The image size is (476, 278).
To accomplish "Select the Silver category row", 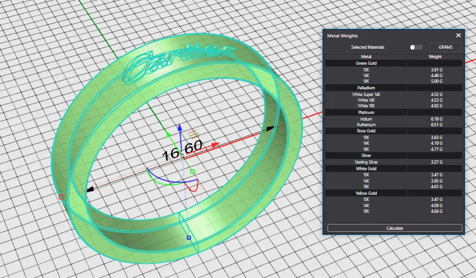I will pos(394,156).
